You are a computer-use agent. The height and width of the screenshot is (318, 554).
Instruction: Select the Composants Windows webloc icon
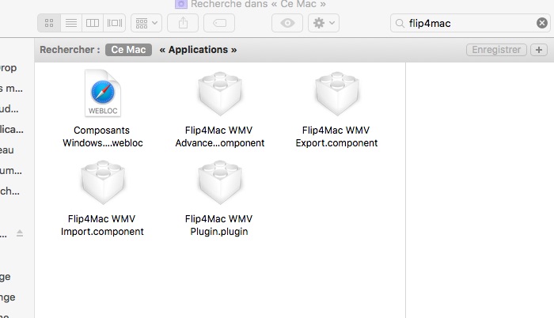coord(103,93)
